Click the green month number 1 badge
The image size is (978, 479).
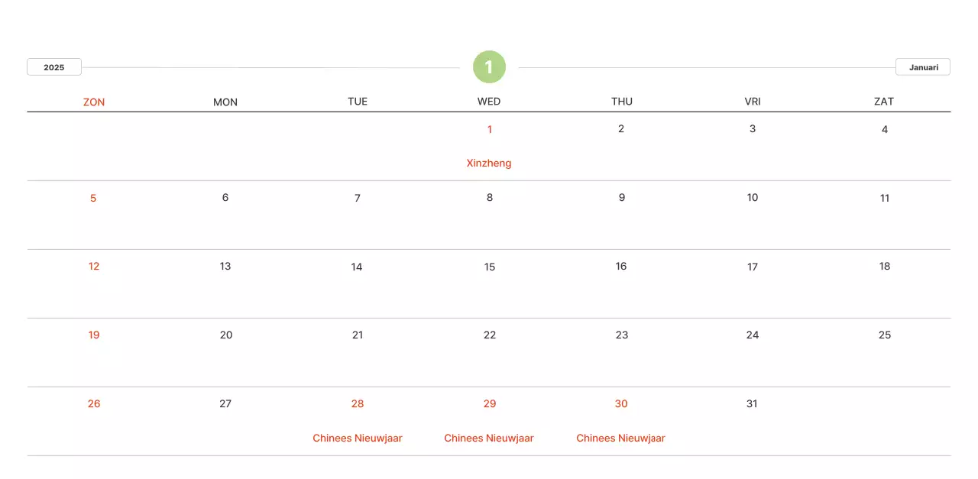click(489, 67)
